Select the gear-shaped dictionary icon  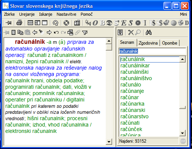[138, 23]
